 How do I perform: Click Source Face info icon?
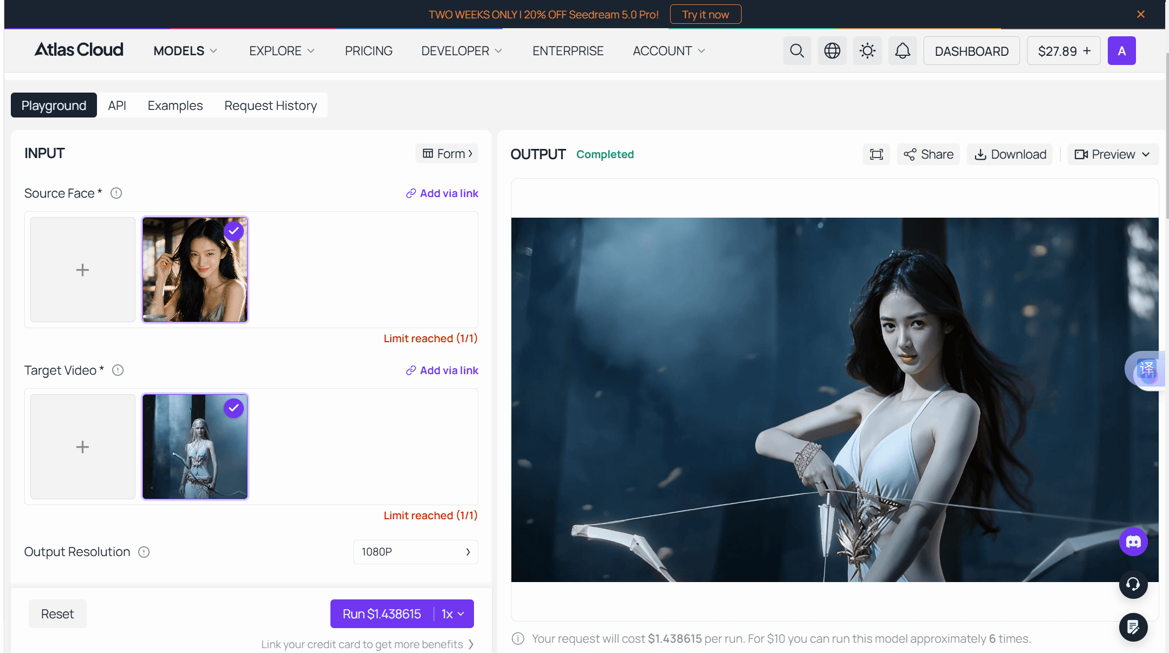tap(116, 193)
